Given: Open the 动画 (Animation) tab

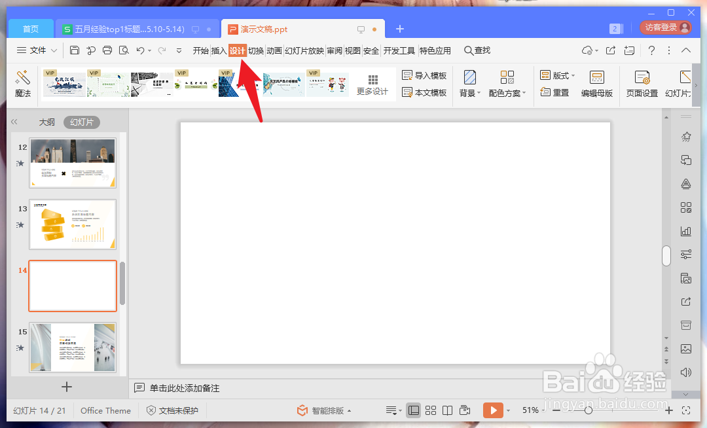Looking at the screenshot, I should click(274, 50).
